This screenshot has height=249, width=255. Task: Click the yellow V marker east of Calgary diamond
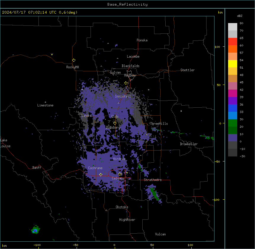pyautogui.click(x=127, y=173)
